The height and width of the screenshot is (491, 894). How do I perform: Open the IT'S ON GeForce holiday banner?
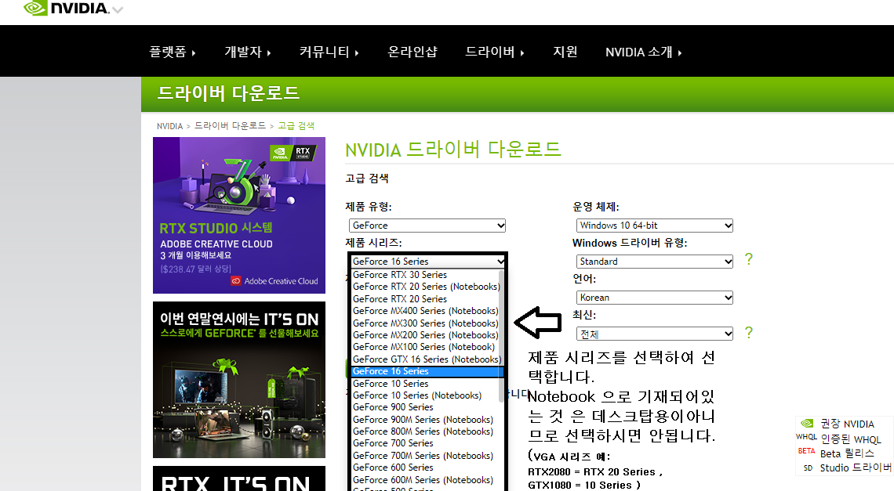[x=239, y=380]
